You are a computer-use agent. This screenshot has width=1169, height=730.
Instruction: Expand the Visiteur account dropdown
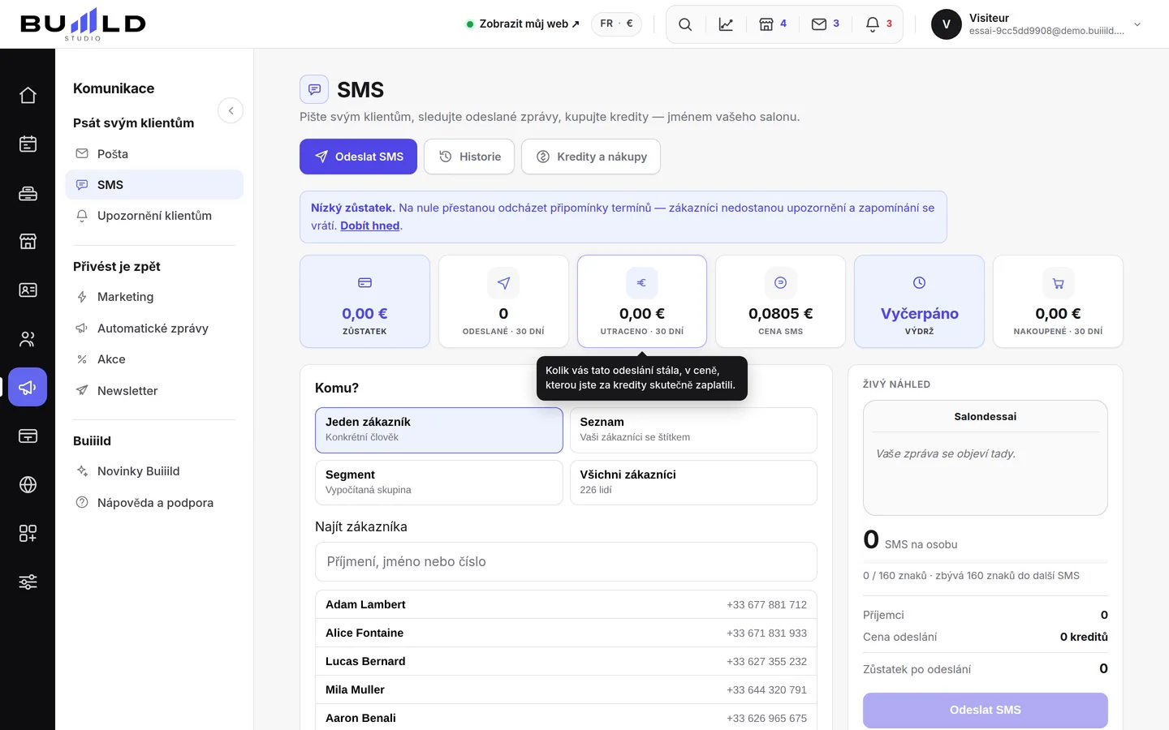(x=1037, y=24)
